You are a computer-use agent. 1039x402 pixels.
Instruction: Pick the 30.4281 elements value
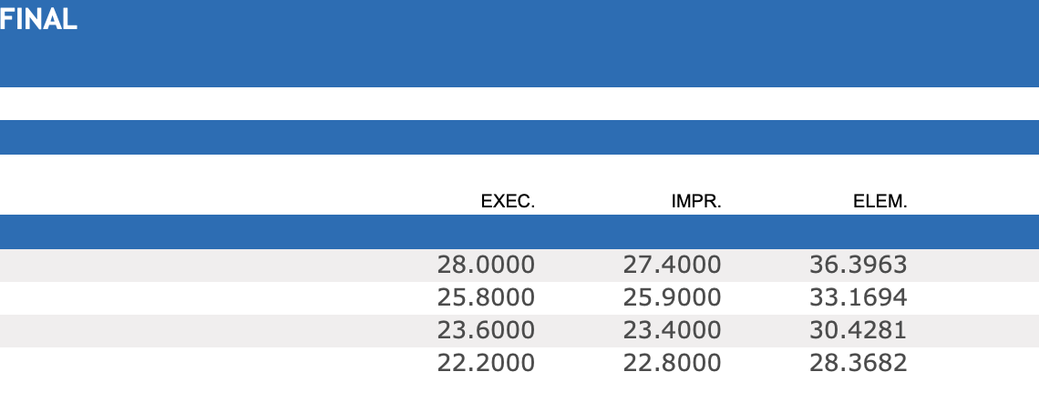[x=858, y=330]
